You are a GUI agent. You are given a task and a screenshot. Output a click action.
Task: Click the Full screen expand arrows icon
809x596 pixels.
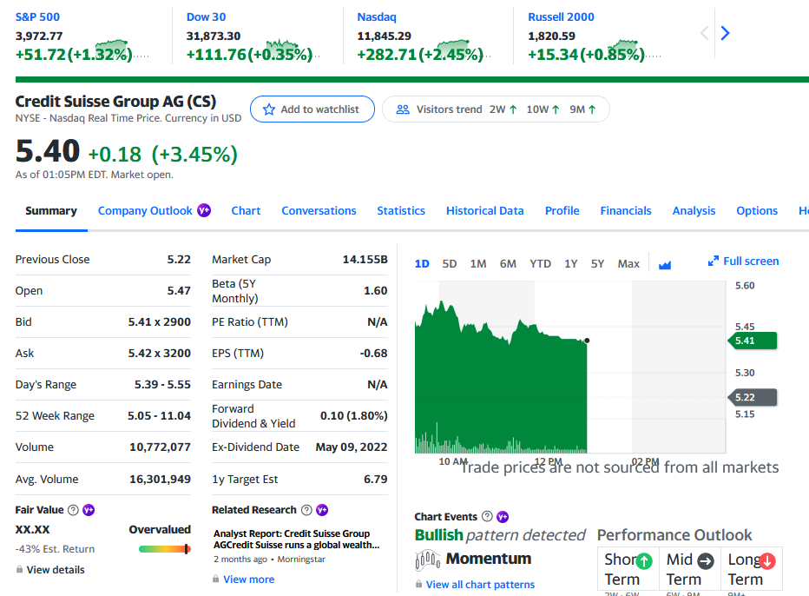(713, 261)
